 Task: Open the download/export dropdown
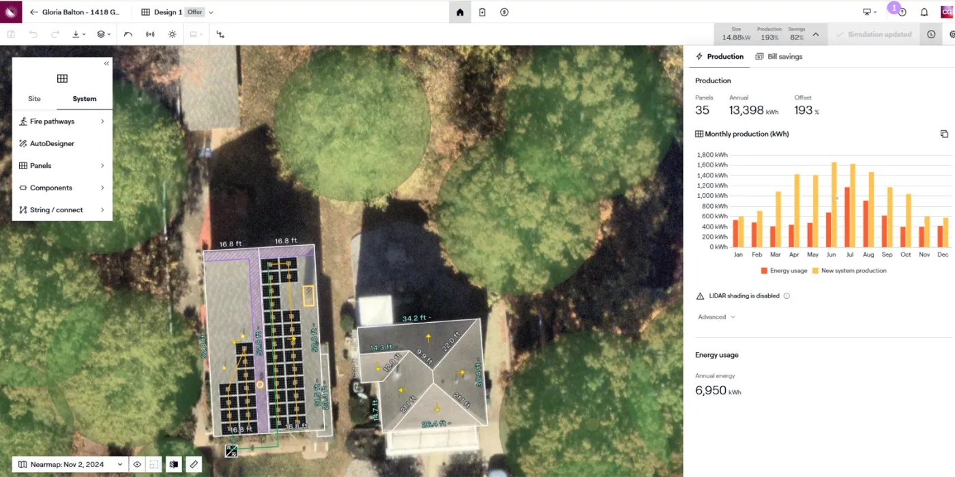(x=79, y=34)
